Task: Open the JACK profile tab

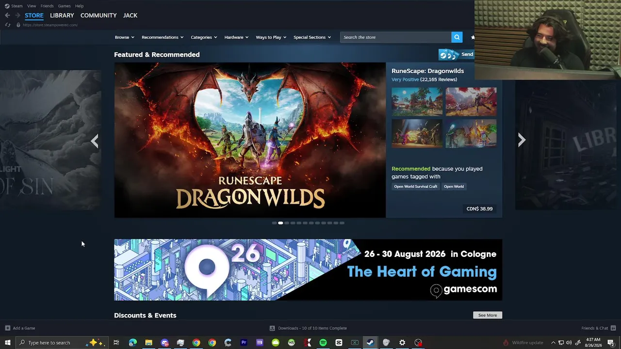Action: point(130,16)
